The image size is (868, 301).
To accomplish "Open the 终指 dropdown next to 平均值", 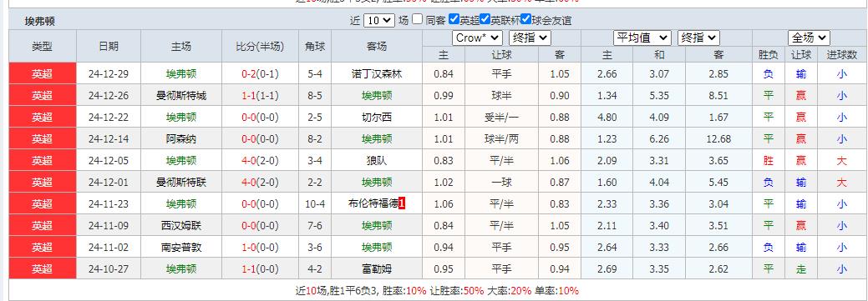I will 698,38.
